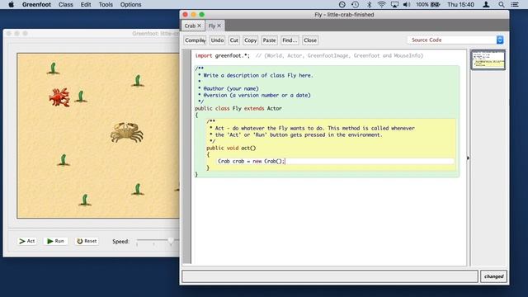This screenshot has width=528, height=297.
Task: Click the 'public void act()' line
Action: click(x=231, y=148)
